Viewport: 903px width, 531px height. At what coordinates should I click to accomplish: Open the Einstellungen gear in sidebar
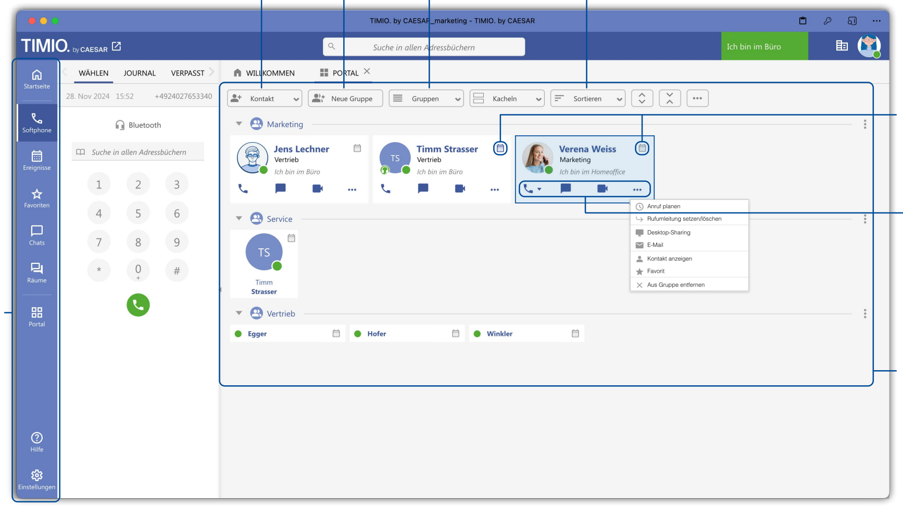coord(36,479)
